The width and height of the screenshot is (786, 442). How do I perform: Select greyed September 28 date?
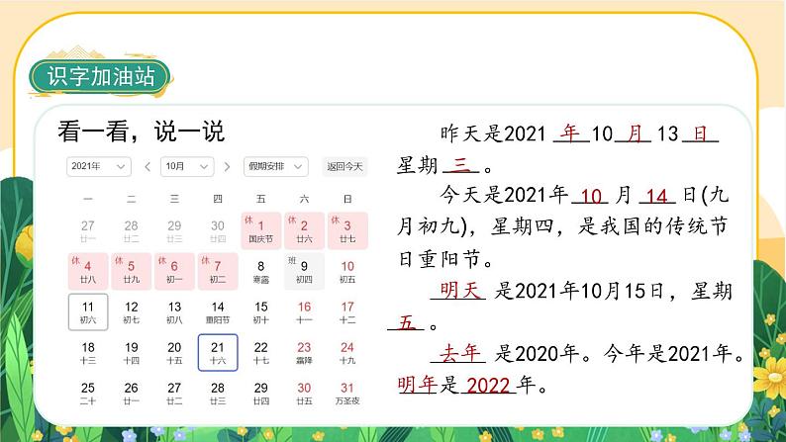(132, 230)
